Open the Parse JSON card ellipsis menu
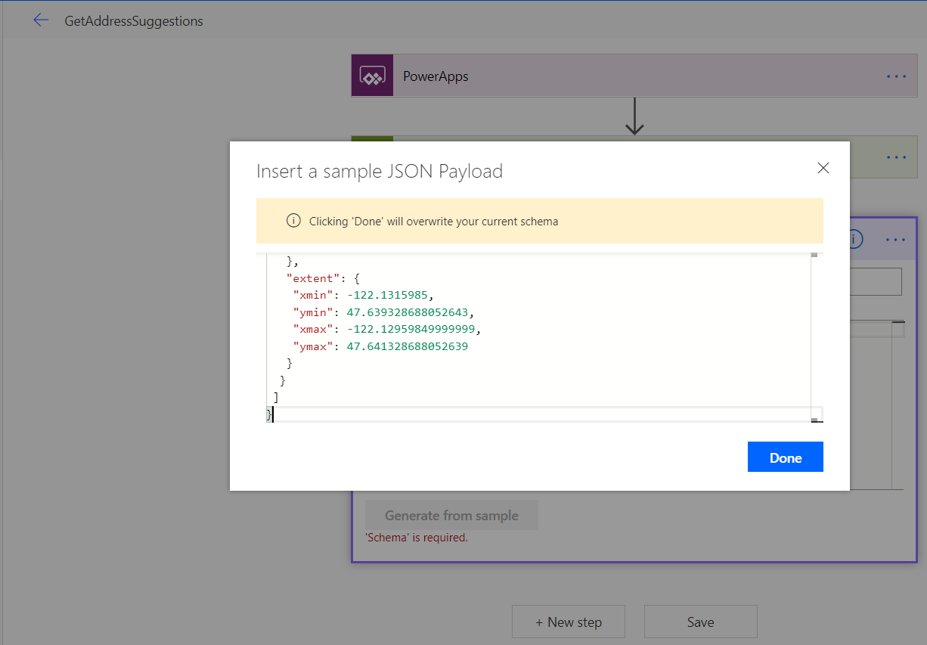927x645 pixels. pyautogui.click(x=894, y=239)
